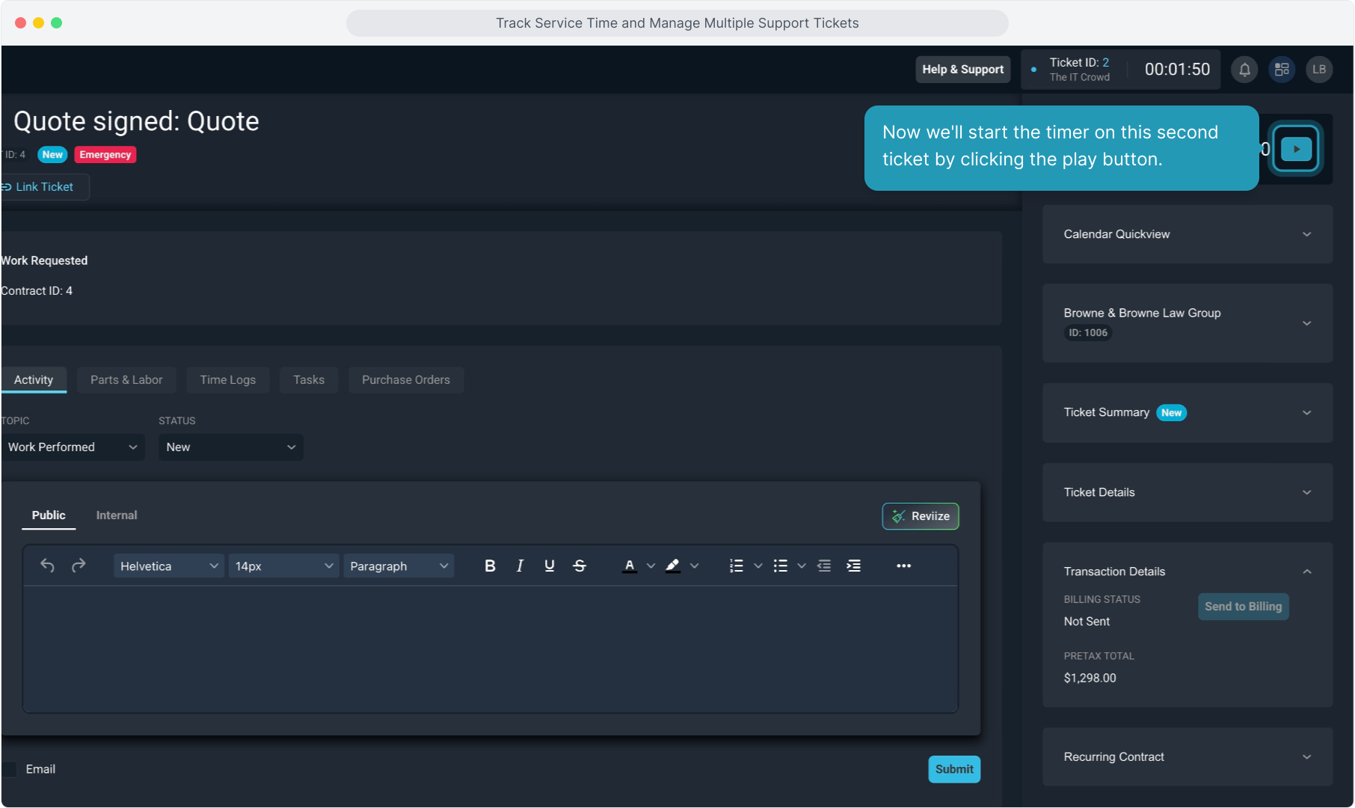Expand the Calendar Quickview panel

click(1187, 234)
